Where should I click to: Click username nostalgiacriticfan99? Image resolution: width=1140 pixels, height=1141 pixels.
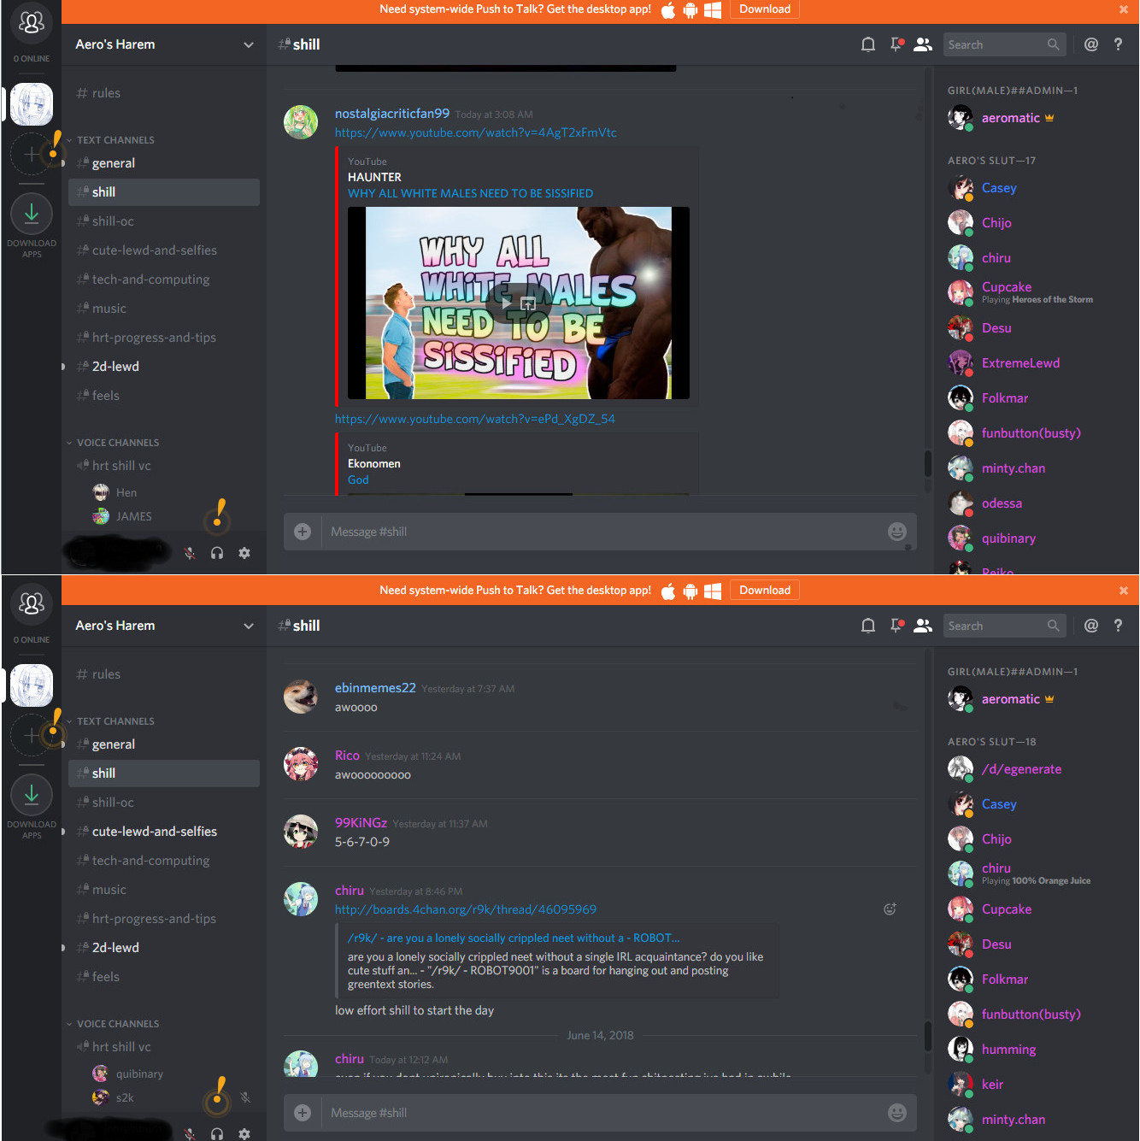coord(392,114)
